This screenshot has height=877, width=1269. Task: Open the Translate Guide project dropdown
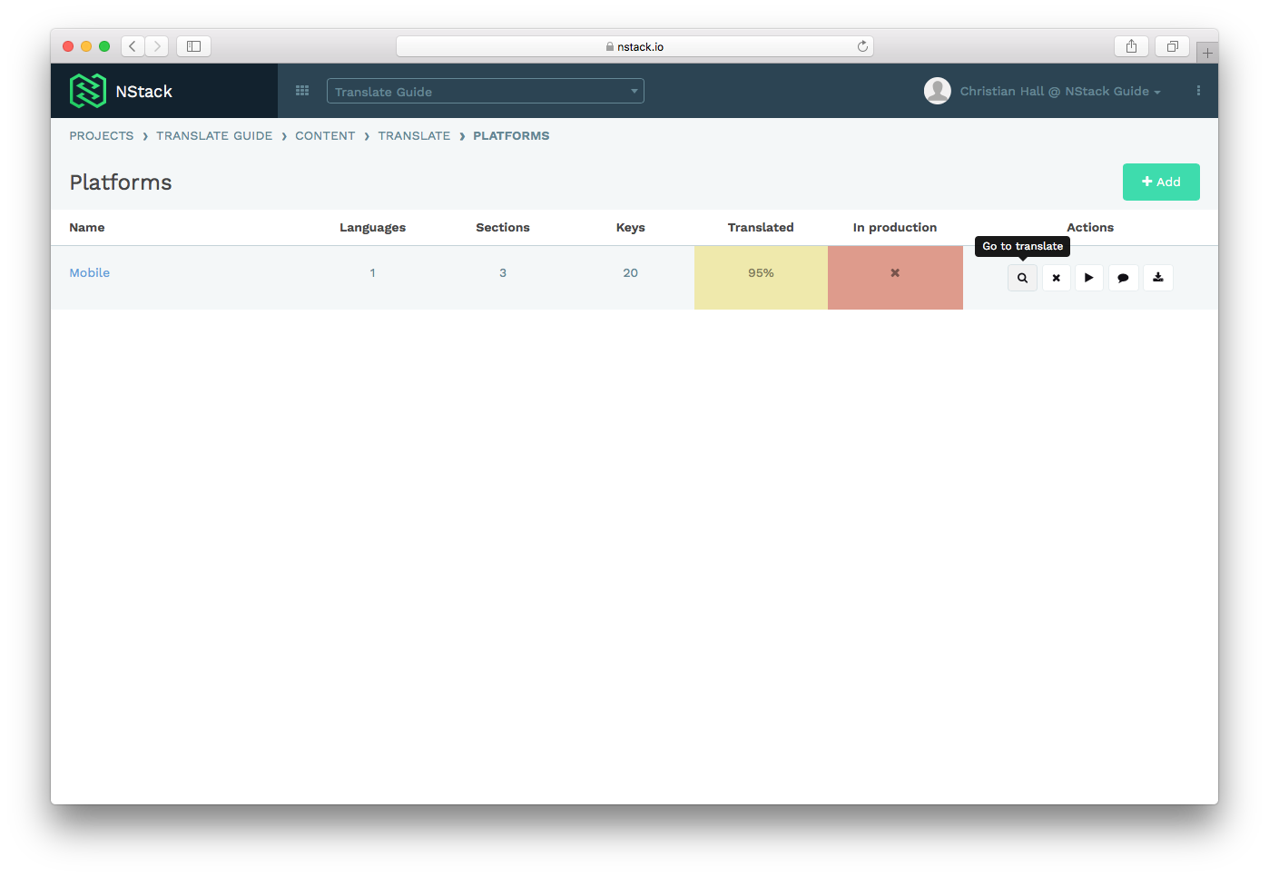(x=486, y=91)
